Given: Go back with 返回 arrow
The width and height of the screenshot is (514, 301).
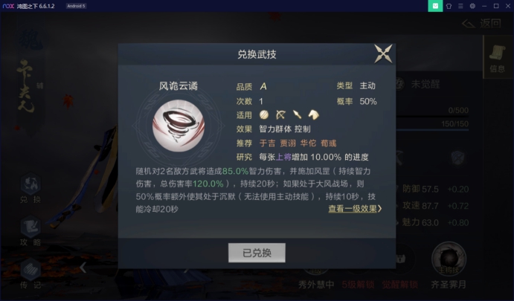Looking at the screenshot, I should click(482, 23).
